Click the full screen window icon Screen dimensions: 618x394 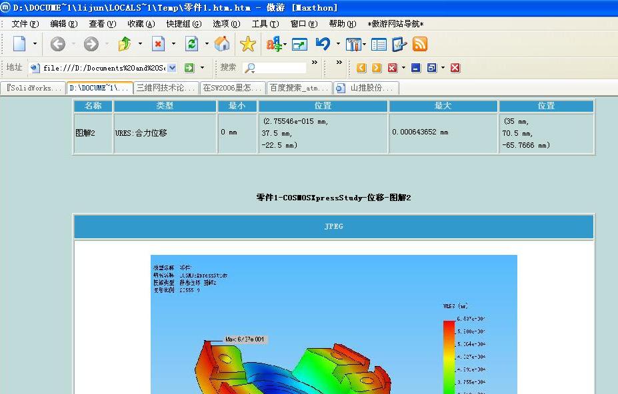click(x=299, y=44)
